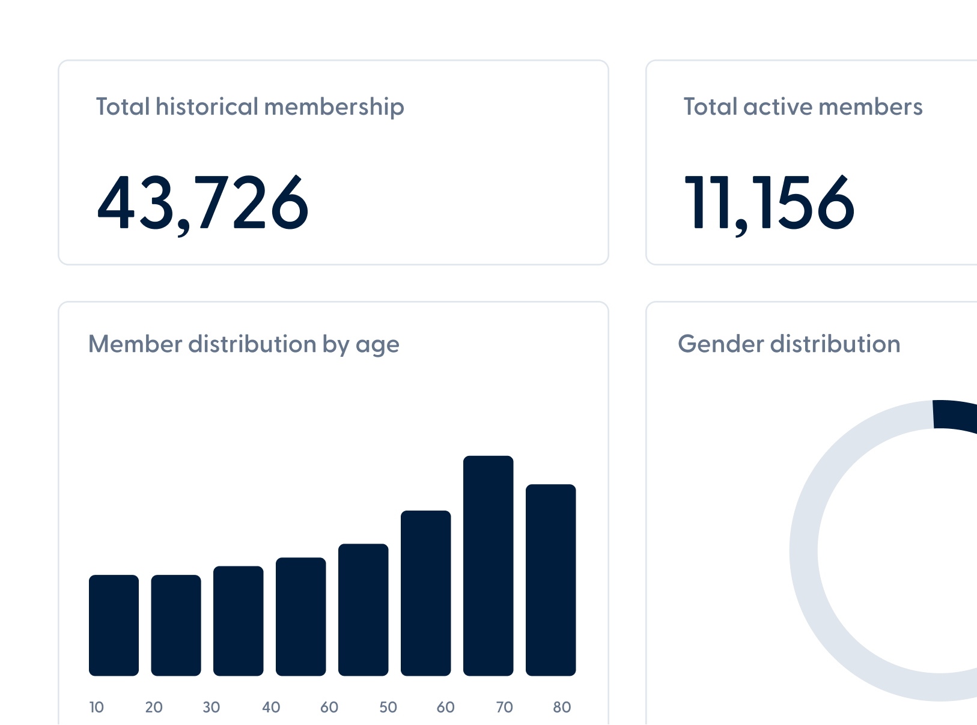The width and height of the screenshot is (977, 725).
Task: Click the 30 label on the age axis
Action: click(211, 707)
